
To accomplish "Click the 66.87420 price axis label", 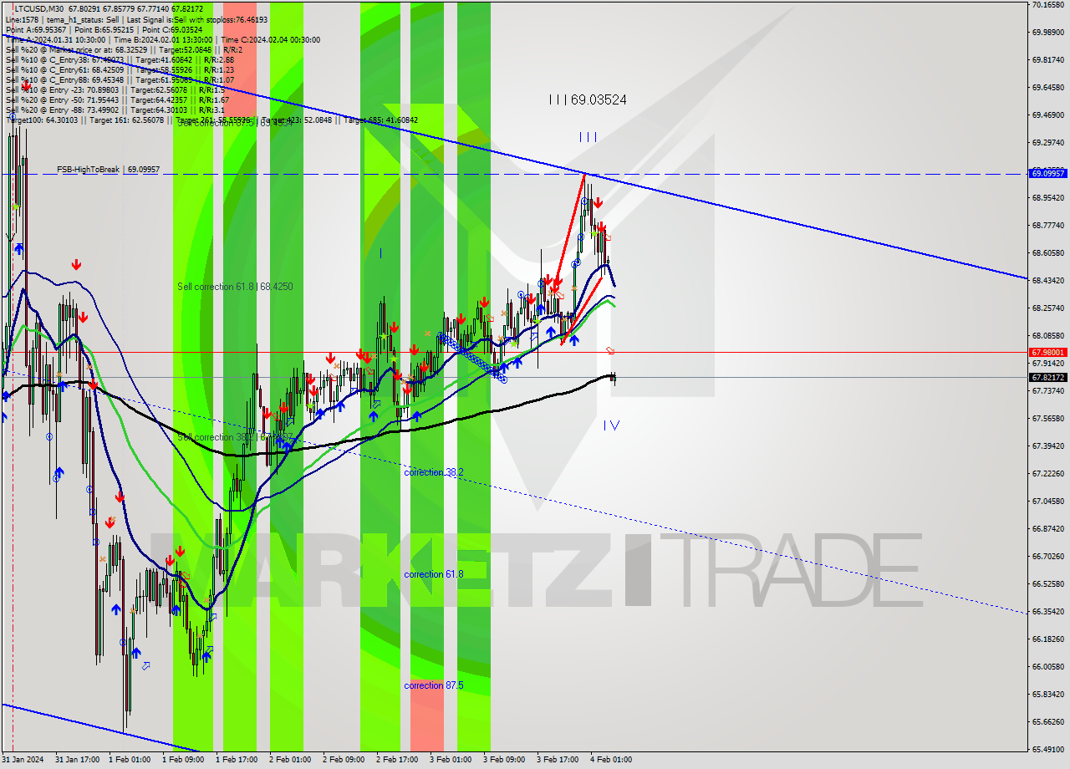I will [1048, 529].
